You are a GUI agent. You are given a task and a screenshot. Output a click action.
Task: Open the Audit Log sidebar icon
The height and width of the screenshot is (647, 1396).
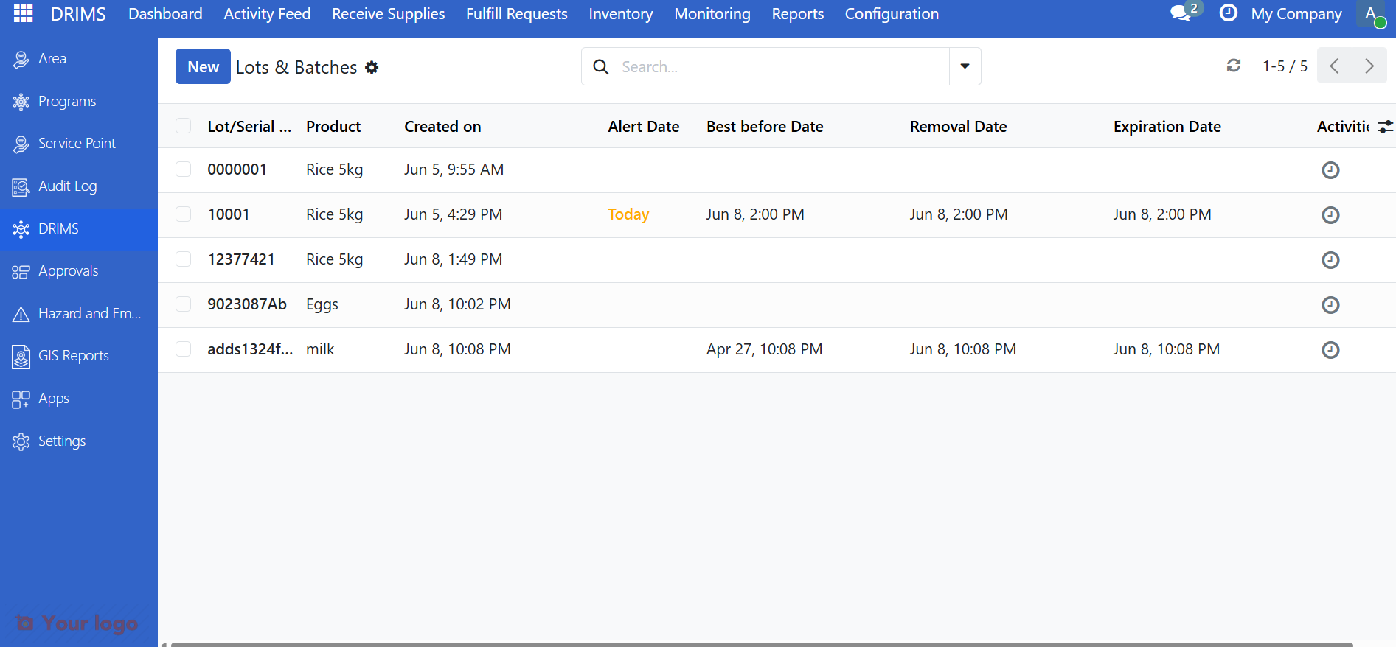tap(21, 186)
